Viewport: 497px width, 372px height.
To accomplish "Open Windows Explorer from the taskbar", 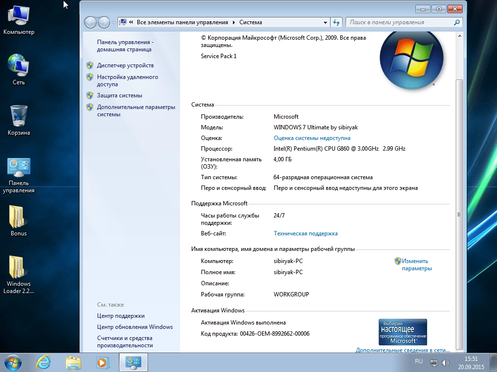I will tap(73, 362).
